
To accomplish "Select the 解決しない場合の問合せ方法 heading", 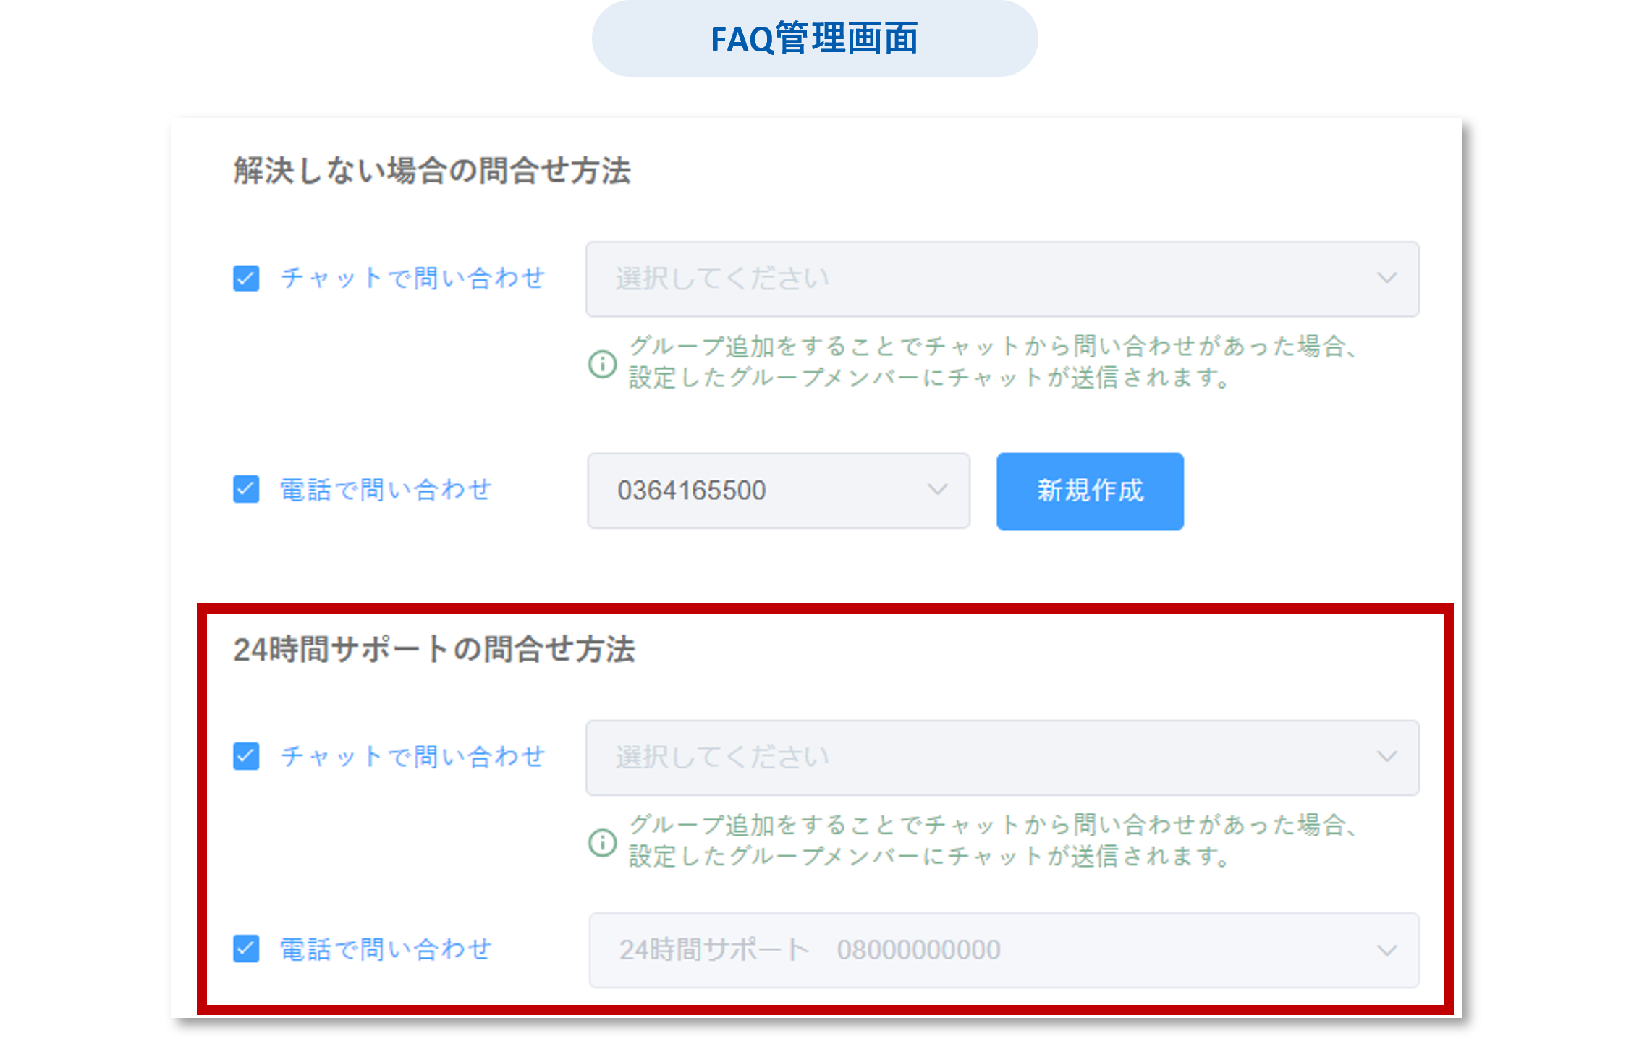I will click(x=432, y=171).
